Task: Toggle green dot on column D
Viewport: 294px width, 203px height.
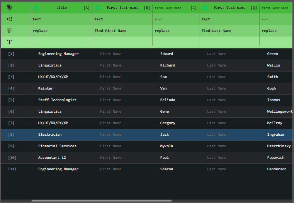Action: click(x=205, y=8)
